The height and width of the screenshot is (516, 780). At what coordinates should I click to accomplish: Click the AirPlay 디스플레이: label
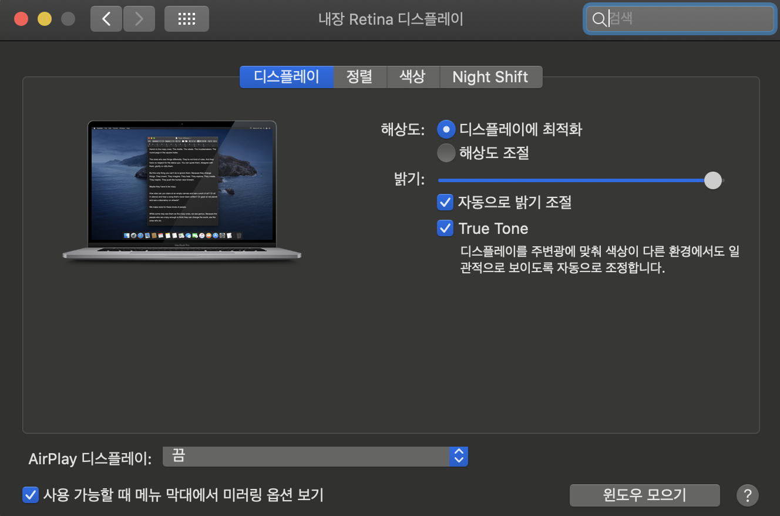pos(90,458)
